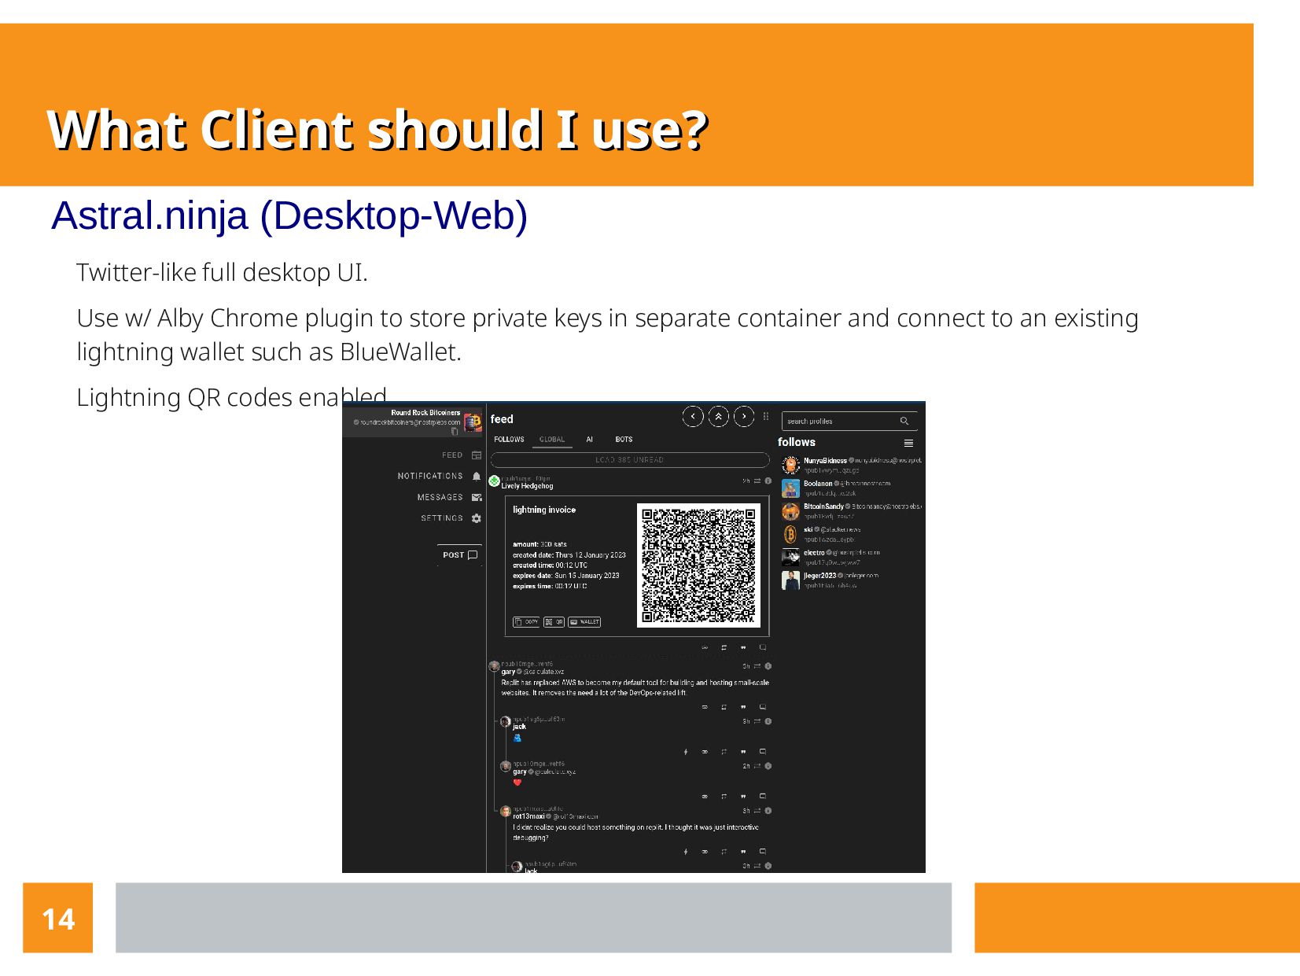Click the COPY button on lightning invoice
The image size is (1300, 976).
[526, 622]
